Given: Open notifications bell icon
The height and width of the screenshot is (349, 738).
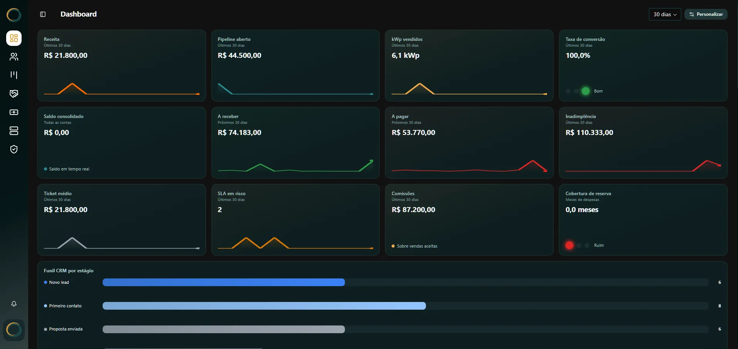Looking at the screenshot, I should pyautogui.click(x=14, y=304).
